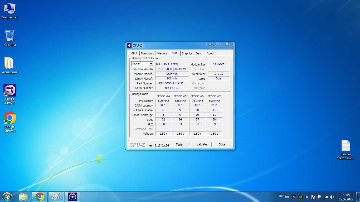The height and width of the screenshot is (202, 360).
Task: Click the Bluetooth tray icon
Action: [x=307, y=197]
